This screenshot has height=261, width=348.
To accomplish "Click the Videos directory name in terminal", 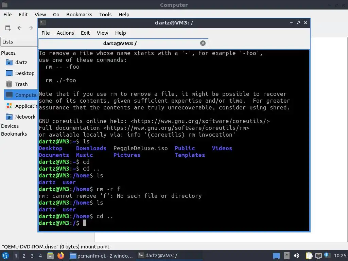I will pyautogui.click(x=222, y=148).
